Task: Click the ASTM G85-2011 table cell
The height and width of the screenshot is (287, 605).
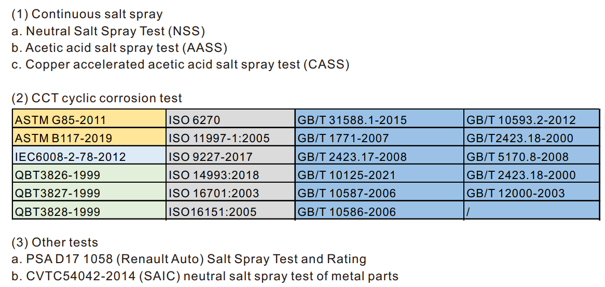Action: [89, 119]
